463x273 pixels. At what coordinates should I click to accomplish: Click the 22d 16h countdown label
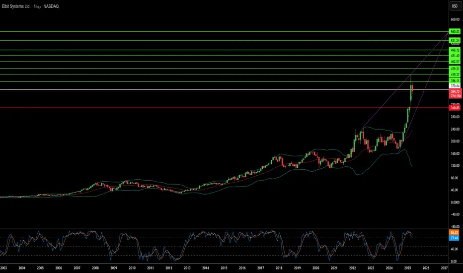(x=455, y=96)
